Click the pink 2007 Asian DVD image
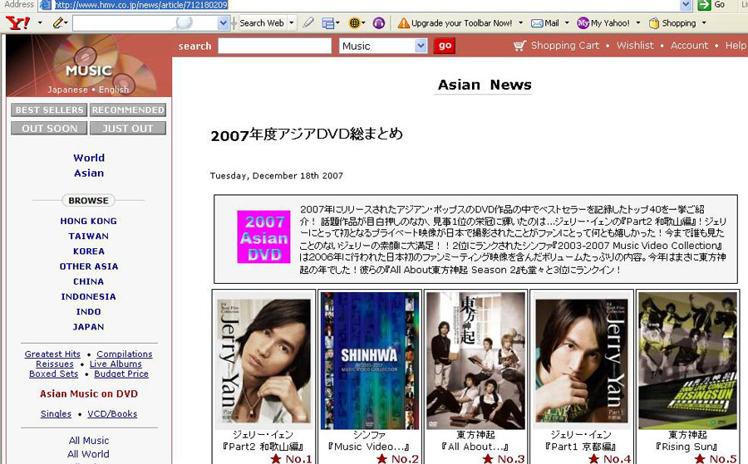 (263, 237)
